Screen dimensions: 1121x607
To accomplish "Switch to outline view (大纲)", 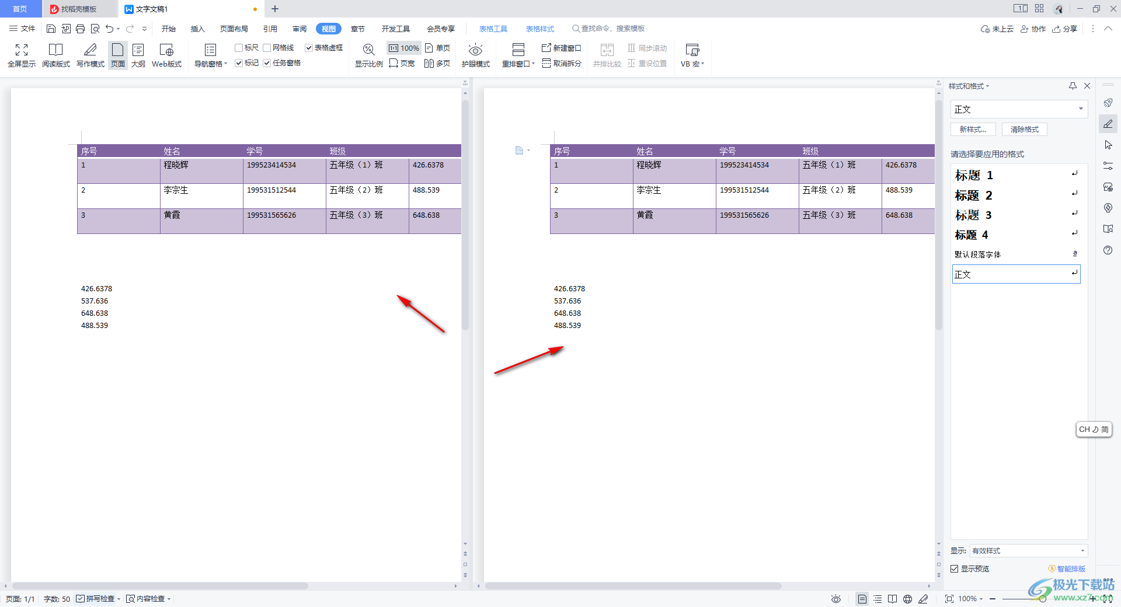I will 138,55.
